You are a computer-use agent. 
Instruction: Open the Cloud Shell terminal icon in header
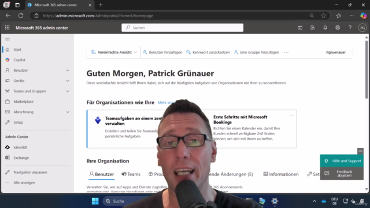[x=300, y=28]
